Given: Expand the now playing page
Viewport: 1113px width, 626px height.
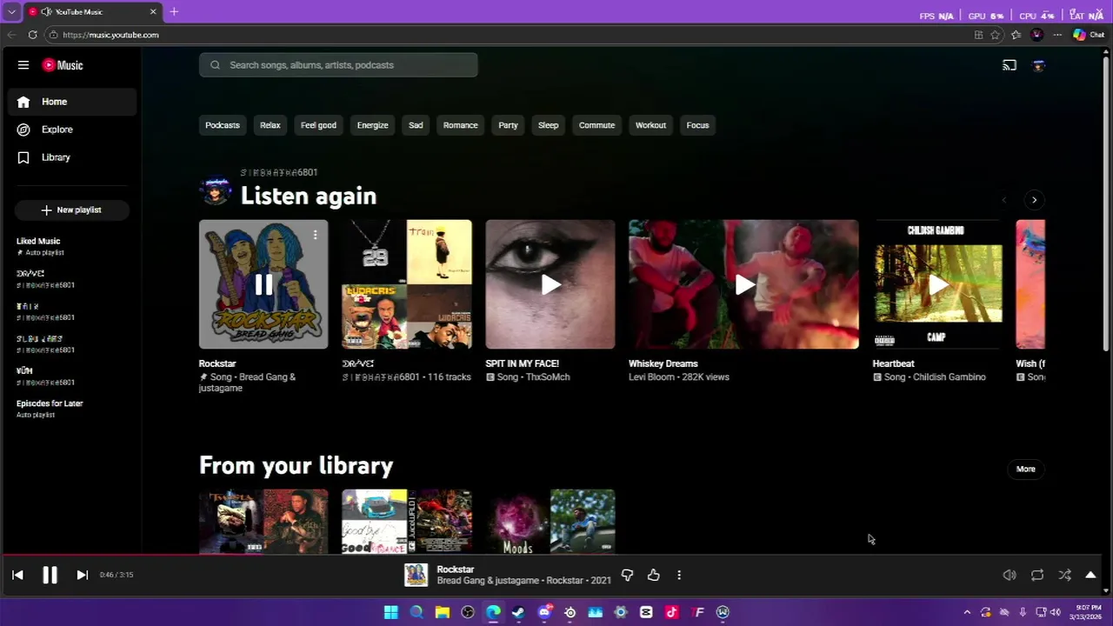Looking at the screenshot, I should (x=1090, y=575).
